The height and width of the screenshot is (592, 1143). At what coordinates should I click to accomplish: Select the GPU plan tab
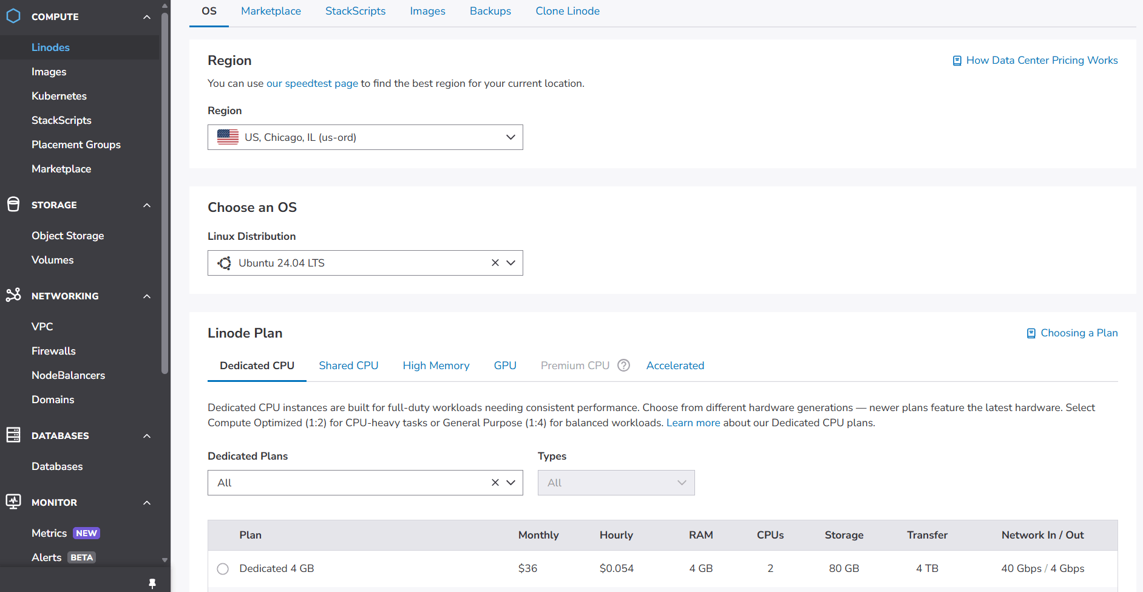coord(505,366)
